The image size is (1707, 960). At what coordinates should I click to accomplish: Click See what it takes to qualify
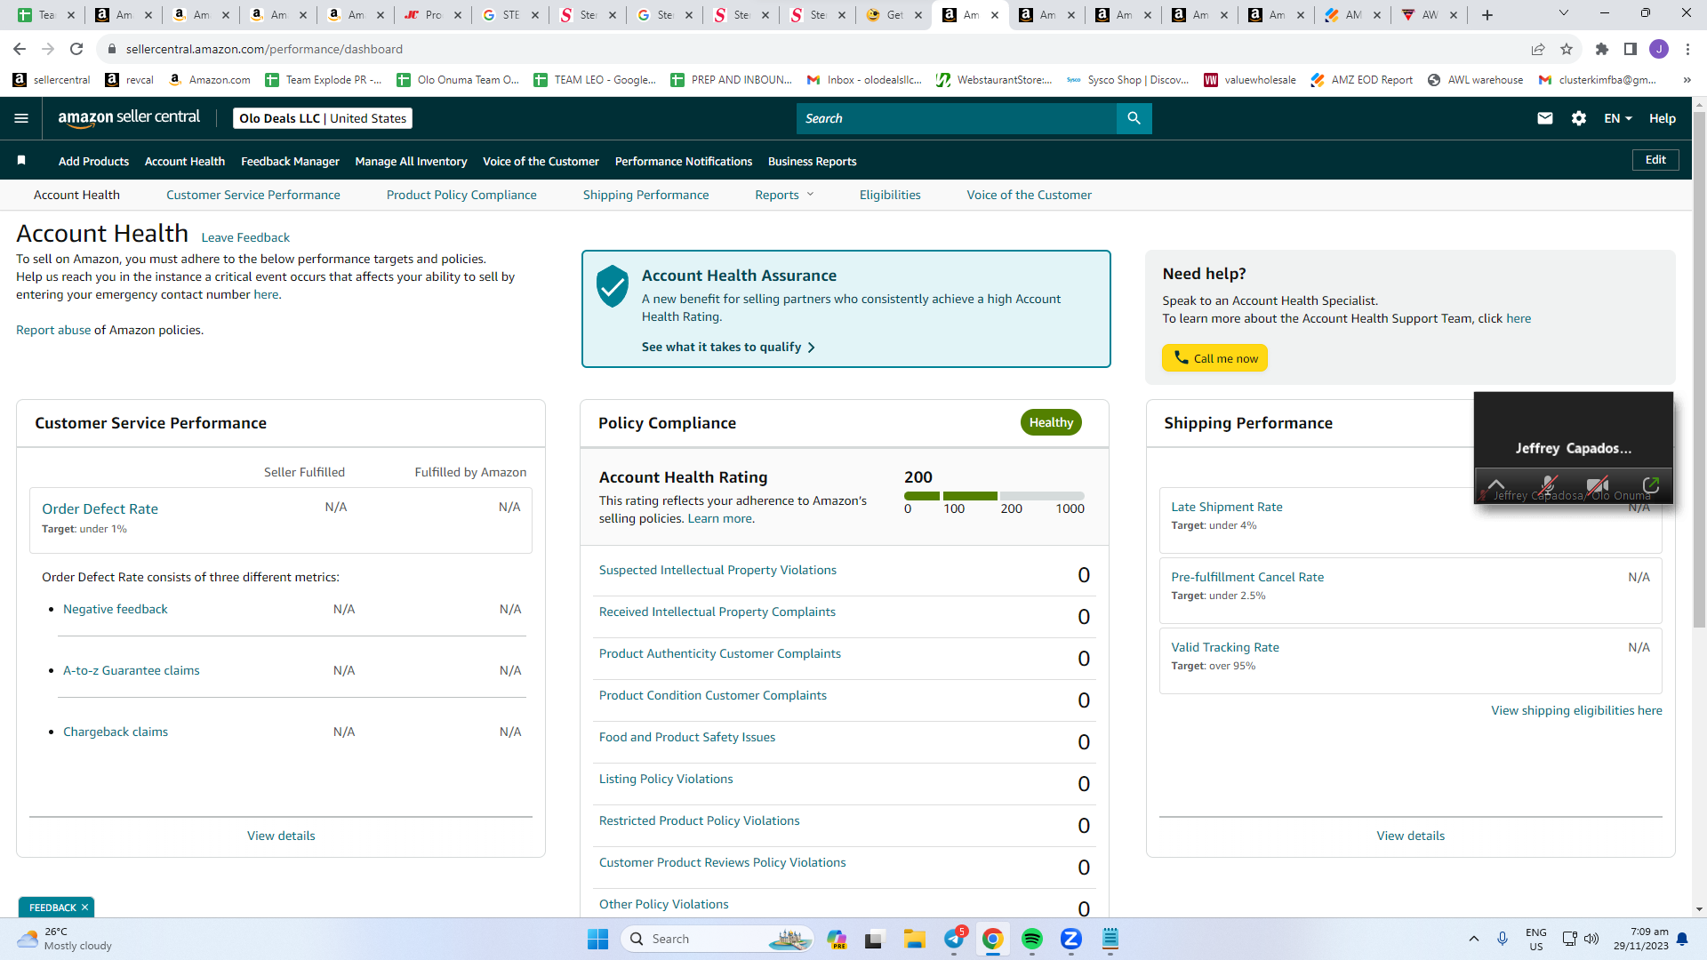(x=728, y=347)
